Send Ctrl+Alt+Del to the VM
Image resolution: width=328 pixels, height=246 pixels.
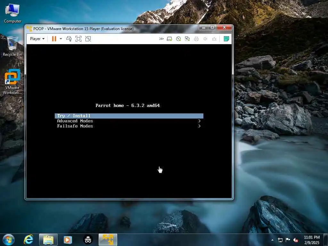click(x=69, y=39)
